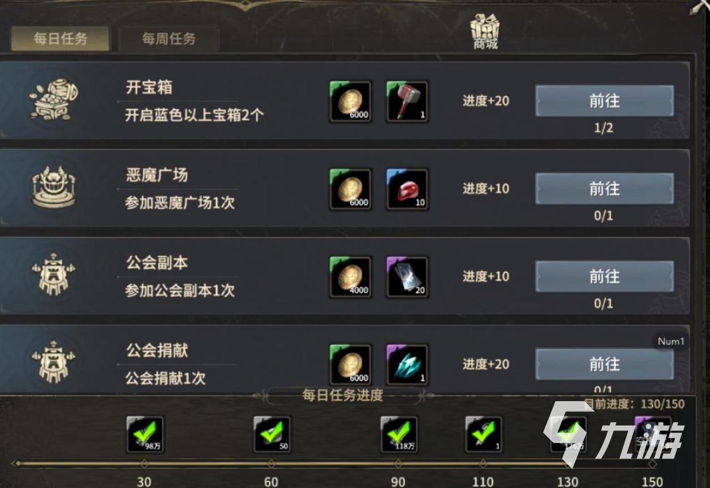
Task: Click the 4000 gold coin reward icon
Action: (x=351, y=277)
